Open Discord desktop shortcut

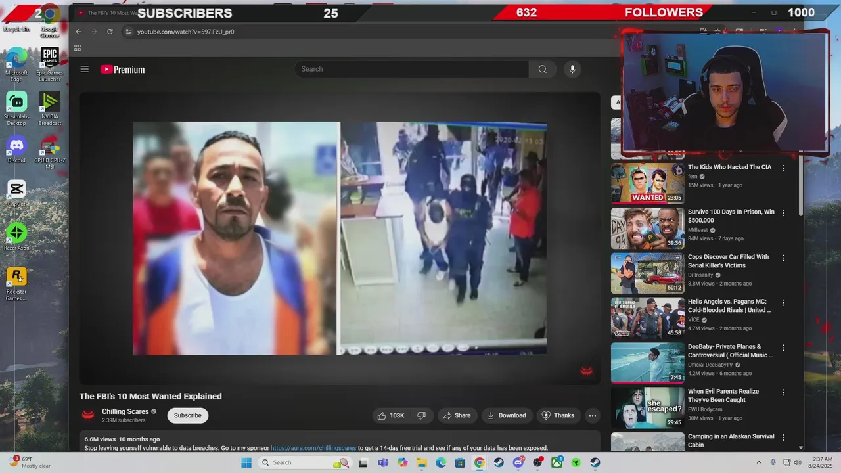click(x=16, y=150)
